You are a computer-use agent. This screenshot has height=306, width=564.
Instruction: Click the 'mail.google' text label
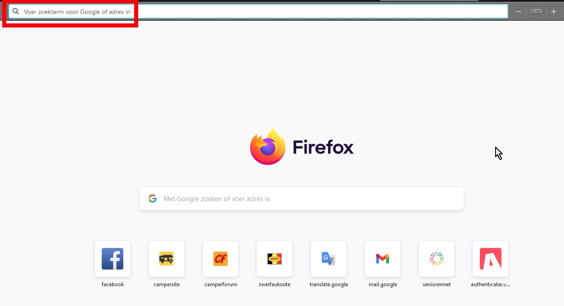[383, 284]
